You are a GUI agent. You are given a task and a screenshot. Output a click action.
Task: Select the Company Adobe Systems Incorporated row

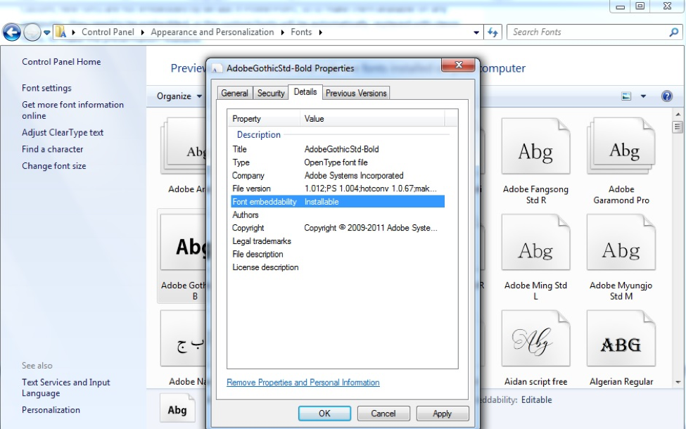[338, 175]
